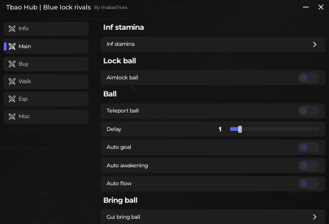Click the swords icon beside Info

[12, 28]
